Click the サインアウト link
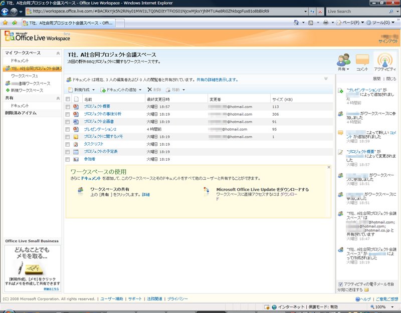Image resolution: width=401 pixels, height=313 pixels. [388, 41]
